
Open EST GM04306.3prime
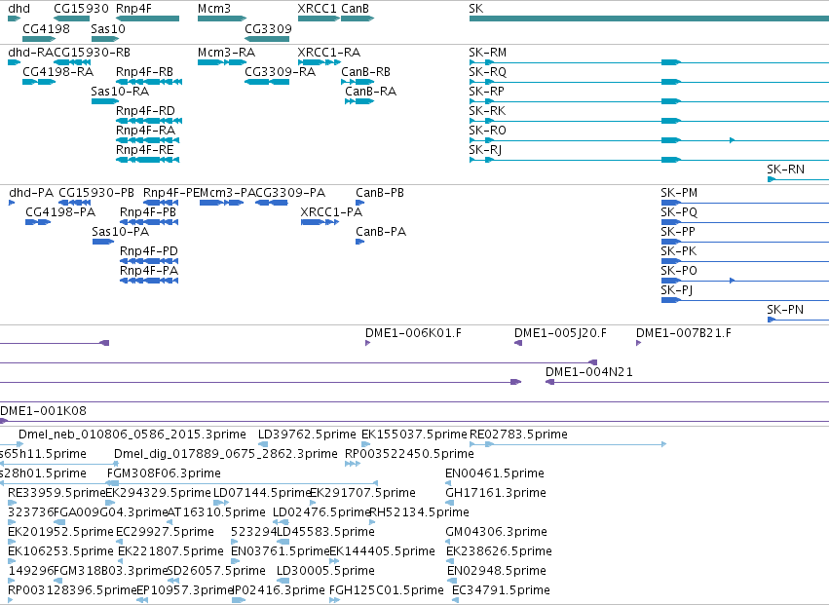497,532
